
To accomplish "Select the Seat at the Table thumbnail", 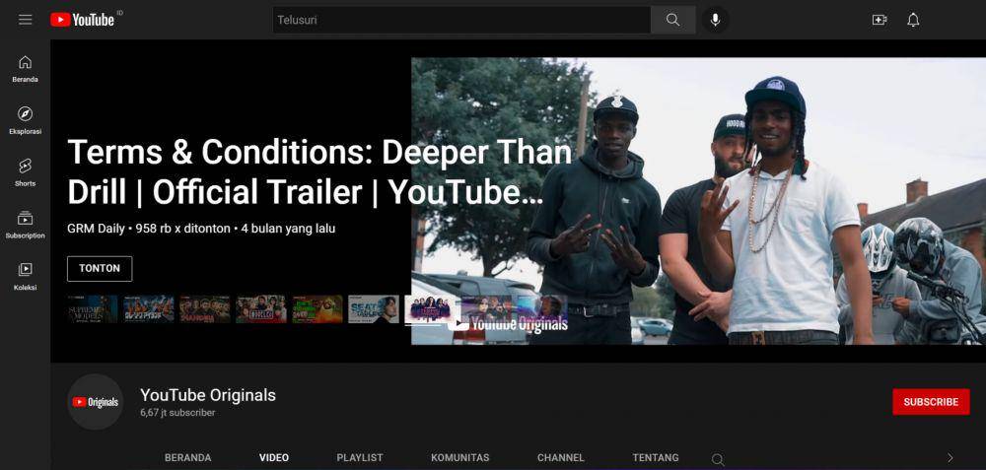I will [x=374, y=309].
